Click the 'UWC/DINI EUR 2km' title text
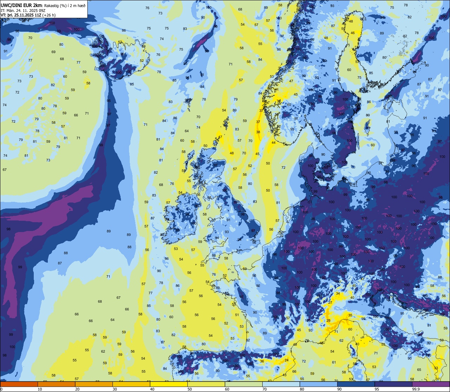Viewport: 450px width, 392px height. 21,5
